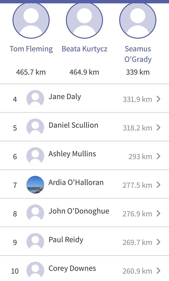Tap Corey Downes' 260.9 km distance
This screenshot has height=281, width=169.
(x=137, y=271)
